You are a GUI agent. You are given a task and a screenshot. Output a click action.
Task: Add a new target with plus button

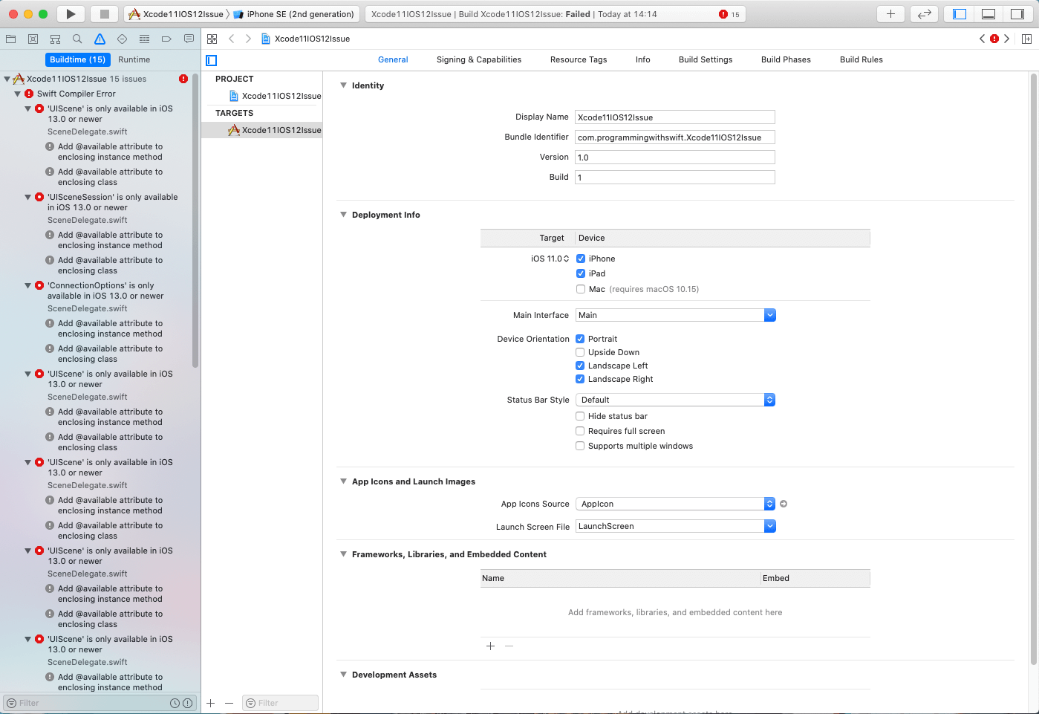tap(211, 703)
